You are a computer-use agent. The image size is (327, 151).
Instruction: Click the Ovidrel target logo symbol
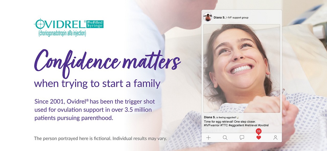click(40, 24)
